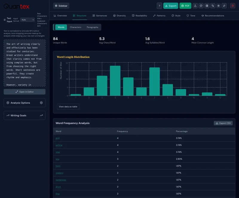This screenshot has height=198, width=239.
Task: Click the Word Length Distribution chart title
Action: [x=73, y=57]
